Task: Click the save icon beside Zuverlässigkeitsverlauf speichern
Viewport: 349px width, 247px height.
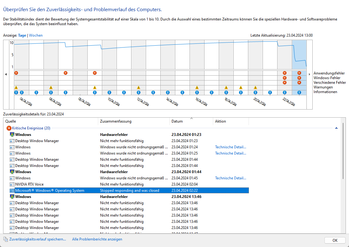Action: point(6,239)
